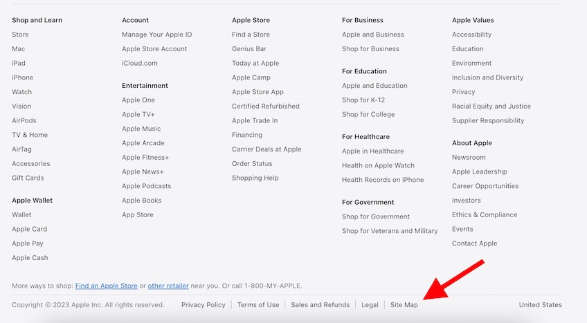The height and width of the screenshot is (323, 587).
Task: Open Apple TV+ link
Action: pos(138,114)
